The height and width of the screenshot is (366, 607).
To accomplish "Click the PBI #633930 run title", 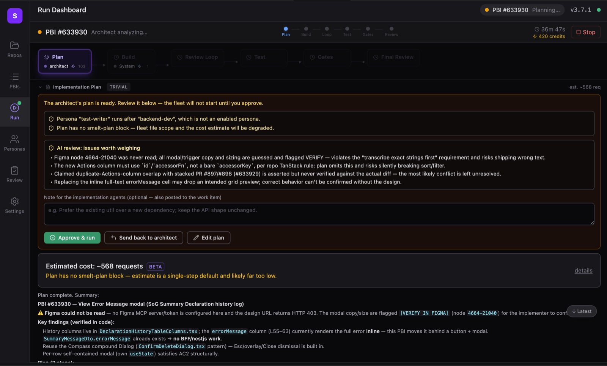I will click(x=66, y=32).
